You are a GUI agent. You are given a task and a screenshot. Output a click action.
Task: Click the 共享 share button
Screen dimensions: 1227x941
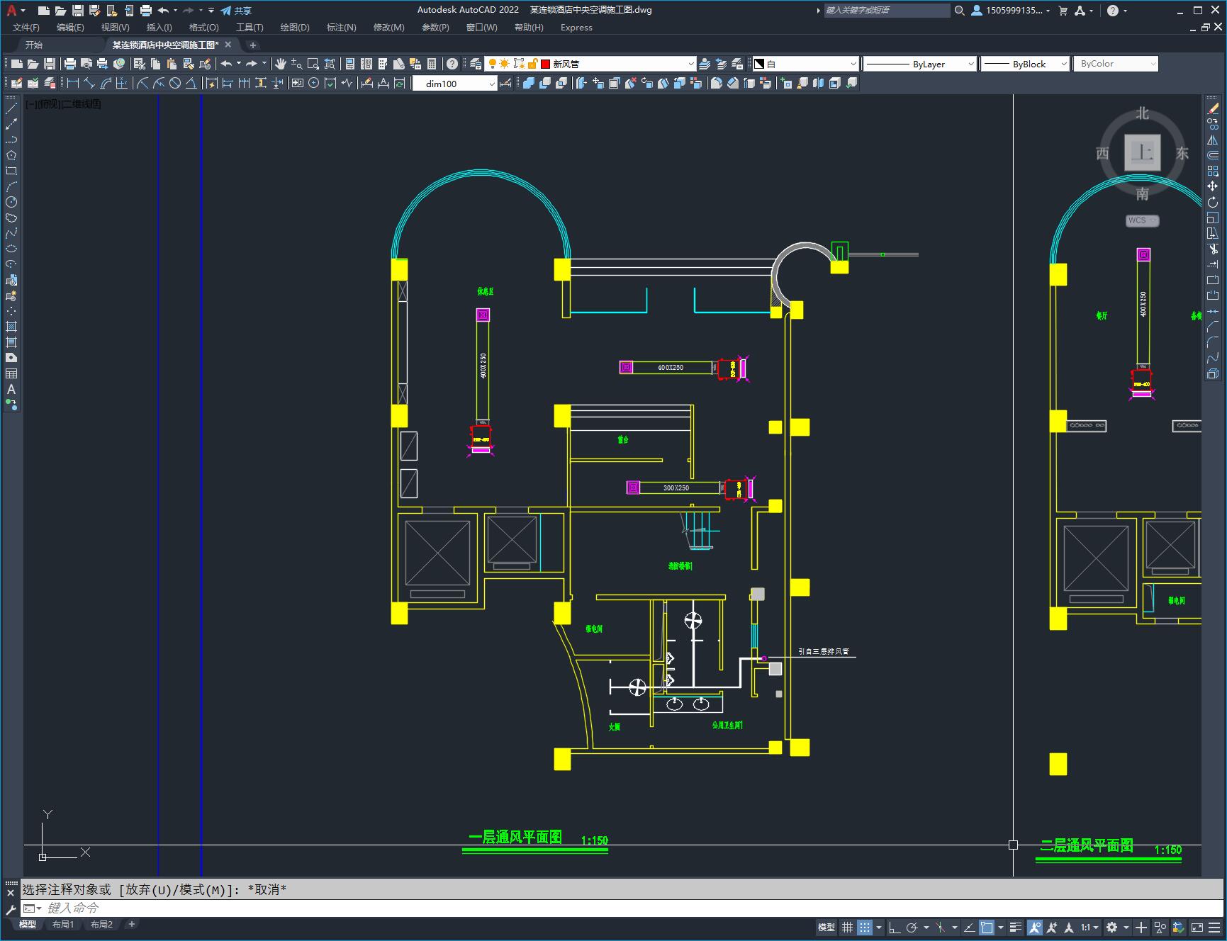pyautogui.click(x=236, y=11)
